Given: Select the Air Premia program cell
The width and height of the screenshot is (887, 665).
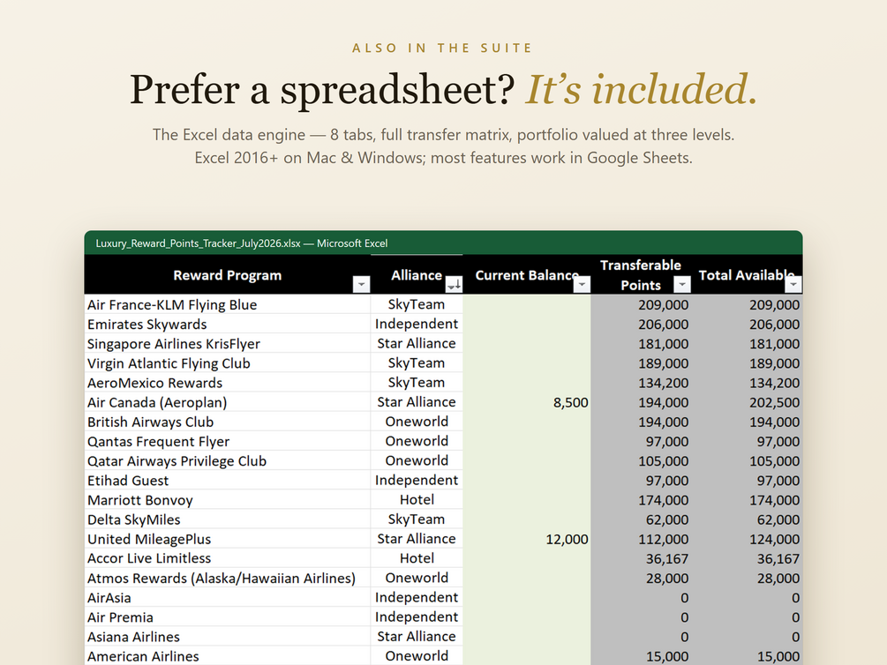Looking at the screenshot, I should 228,617.
